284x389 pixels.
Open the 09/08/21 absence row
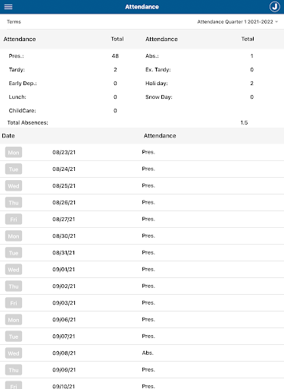point(142,353)
